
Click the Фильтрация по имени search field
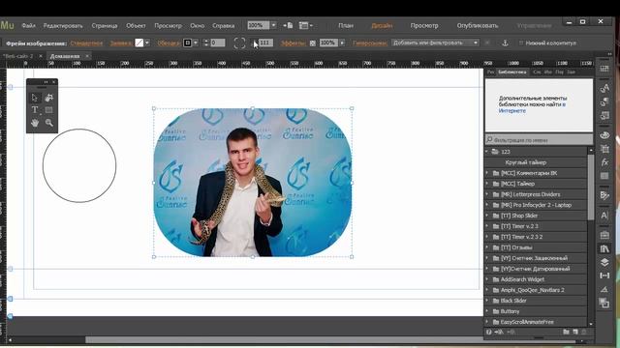click(x=539, y=139)
